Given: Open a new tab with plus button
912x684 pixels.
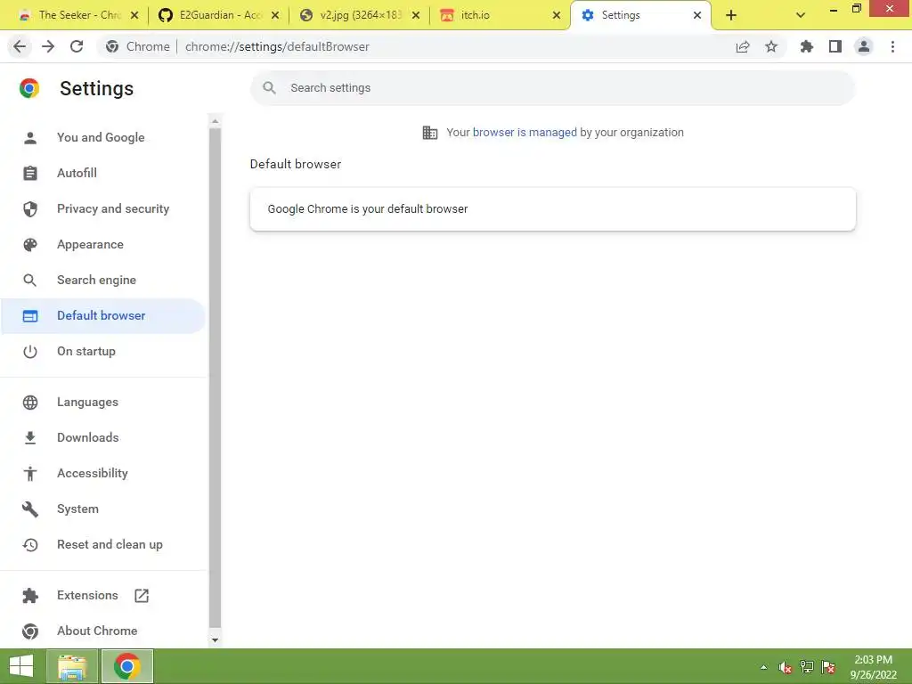Looking at the screenshot, I should pyautogui.click(x=731, y=15).
